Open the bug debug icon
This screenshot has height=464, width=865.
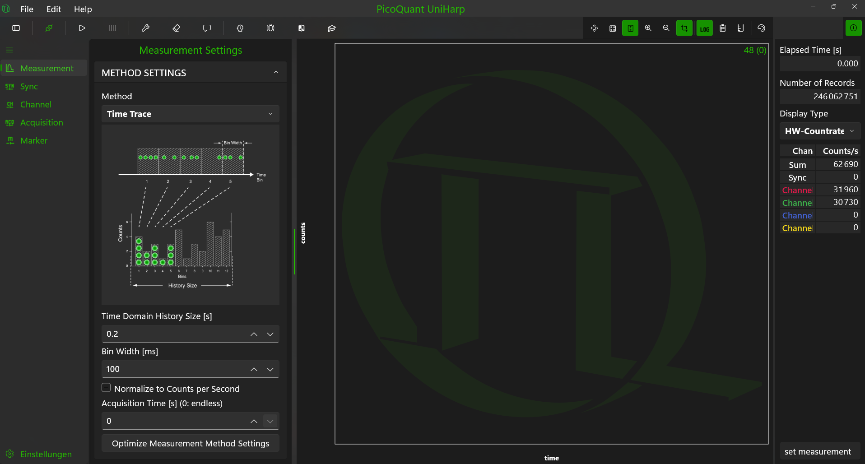coord(270,28)
